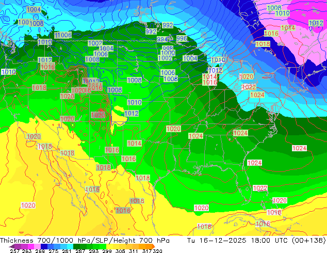327x253 pixels.
Task: Click the '18:00 UTC' time text
Action: (271, 241)
